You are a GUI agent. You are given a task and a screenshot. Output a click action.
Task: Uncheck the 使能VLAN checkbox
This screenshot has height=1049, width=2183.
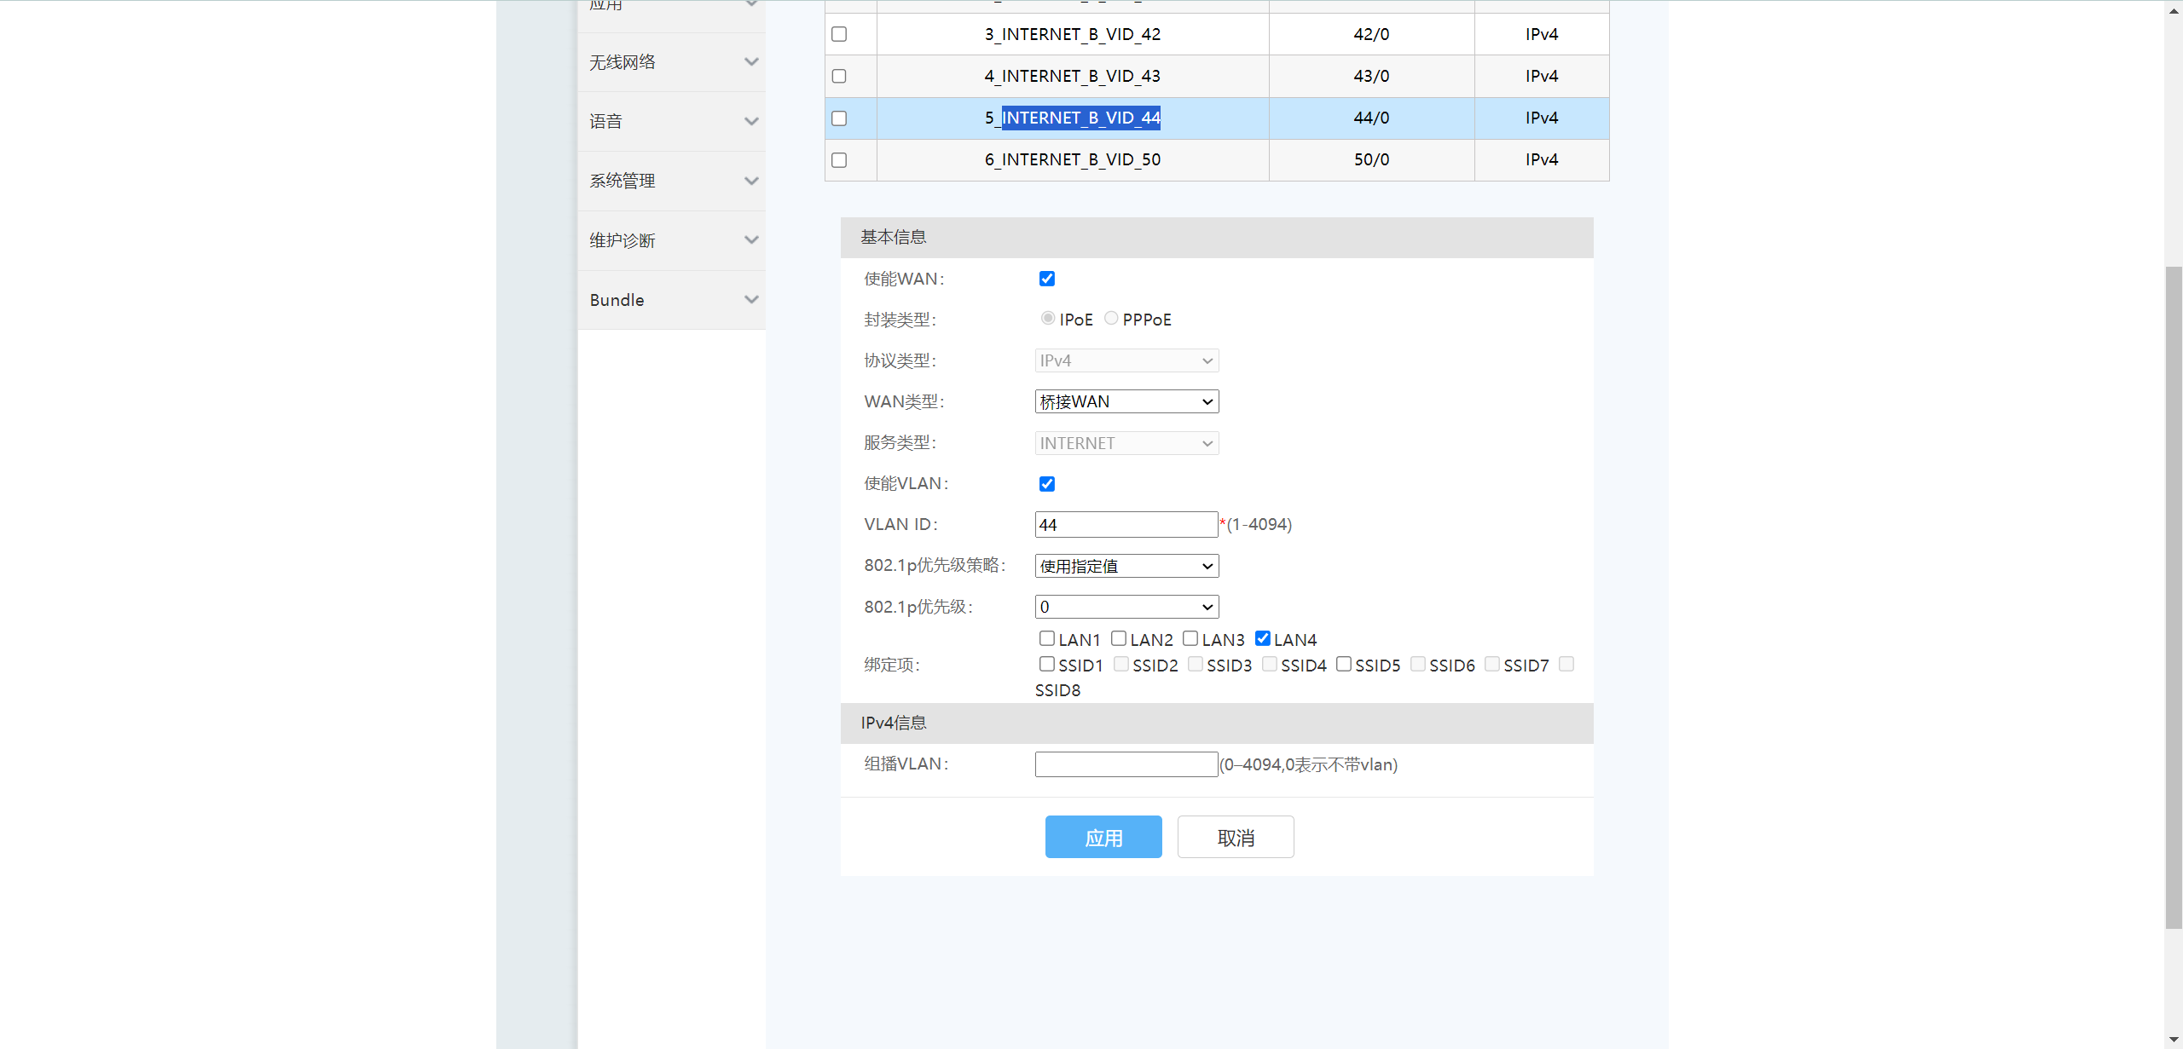1047,484
